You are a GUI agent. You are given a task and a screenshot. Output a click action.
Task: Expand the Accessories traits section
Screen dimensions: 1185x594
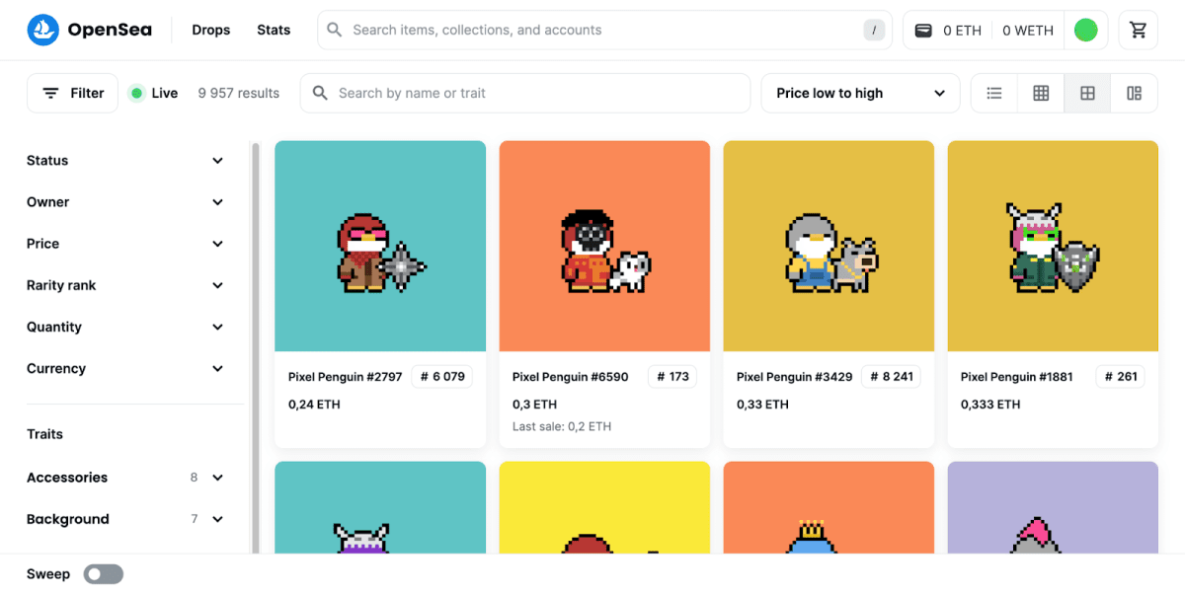pyautogui.click(x=125, y=478)
